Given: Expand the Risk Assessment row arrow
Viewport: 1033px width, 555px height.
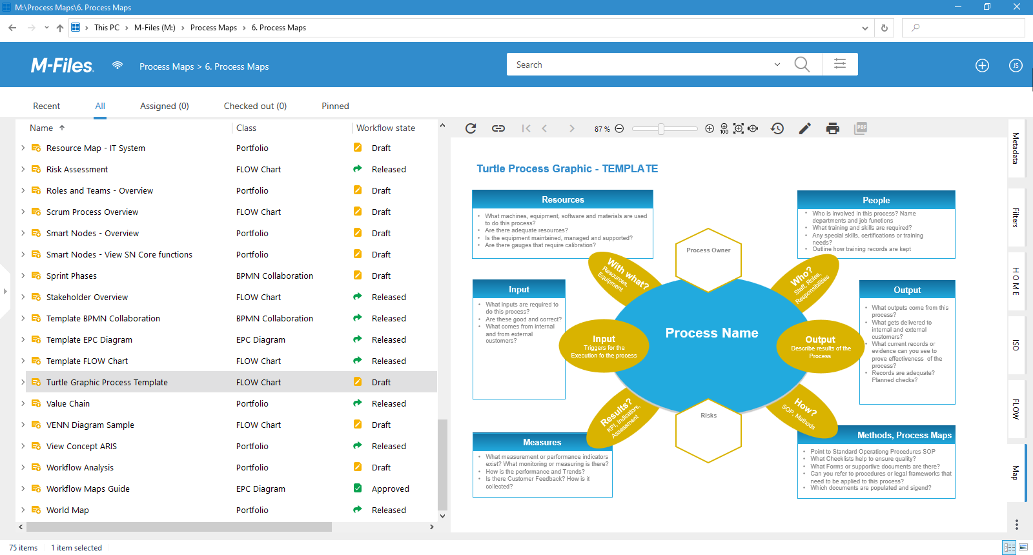Looking at the screenshot, I should [x=23, y=169].
